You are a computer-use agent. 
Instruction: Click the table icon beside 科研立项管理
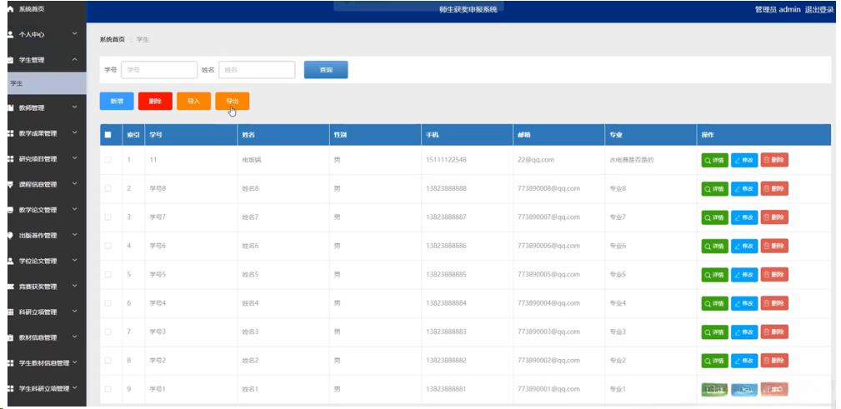click(x=10, y=312)
